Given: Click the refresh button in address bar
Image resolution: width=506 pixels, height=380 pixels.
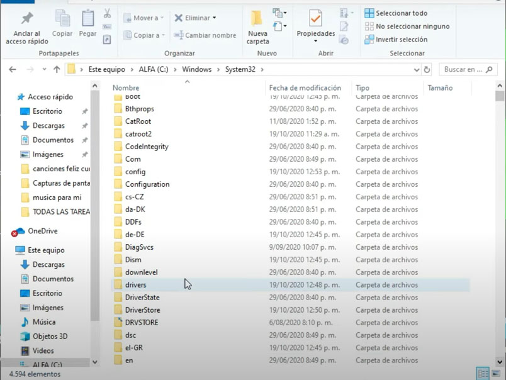Looking at the screenshot, I should pos(427,69).
